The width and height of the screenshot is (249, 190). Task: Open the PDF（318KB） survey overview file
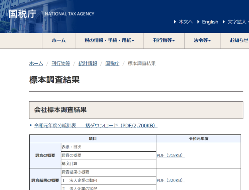click(x=171, y=155)
